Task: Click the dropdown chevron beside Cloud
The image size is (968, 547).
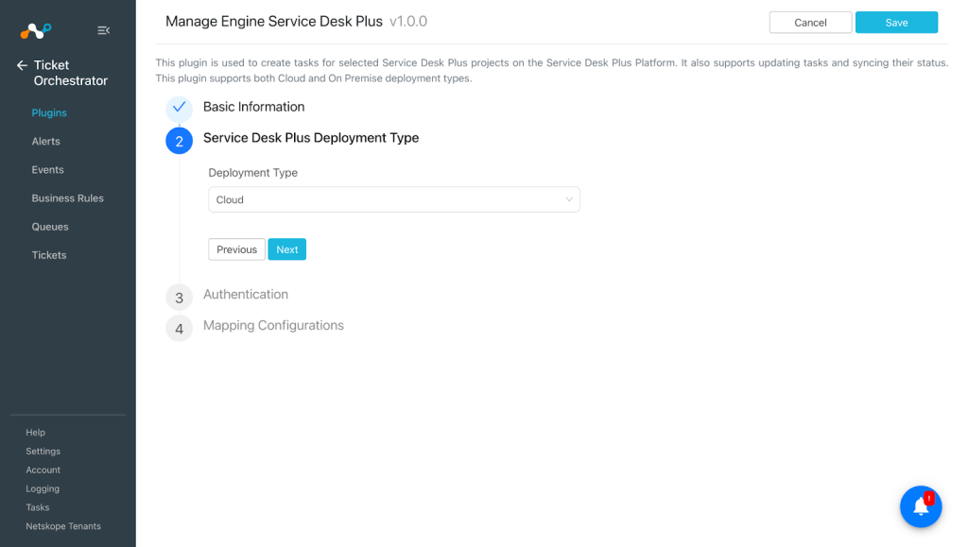Action: click(x=569, y=199)
